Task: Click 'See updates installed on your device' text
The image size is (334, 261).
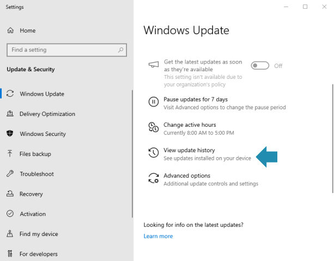Action: coord(207,158)
